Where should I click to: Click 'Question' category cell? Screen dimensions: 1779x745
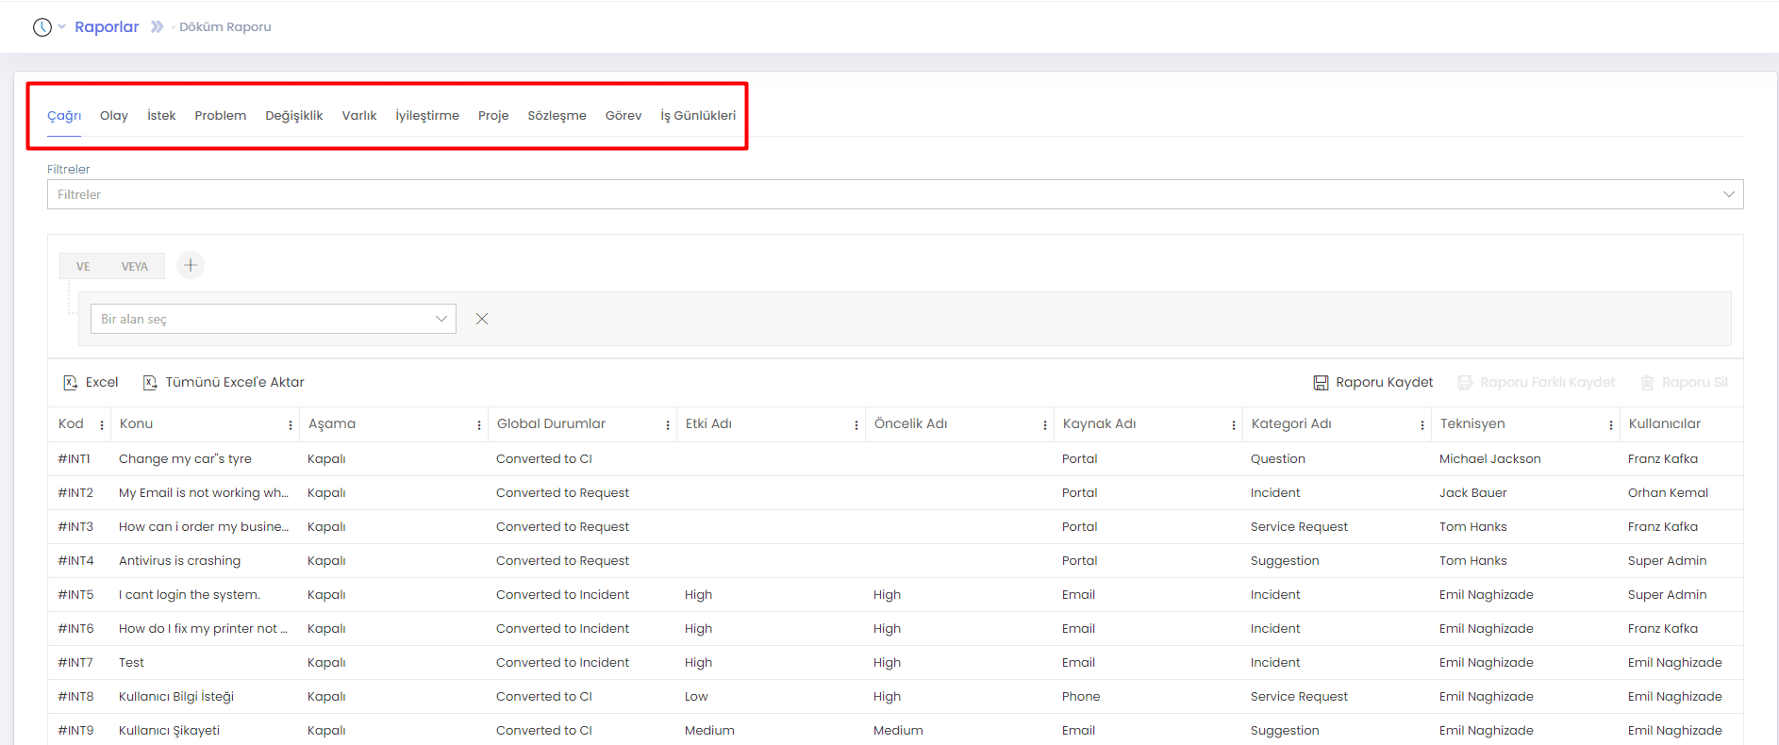pyautogui.click(x=1278, y=459)
